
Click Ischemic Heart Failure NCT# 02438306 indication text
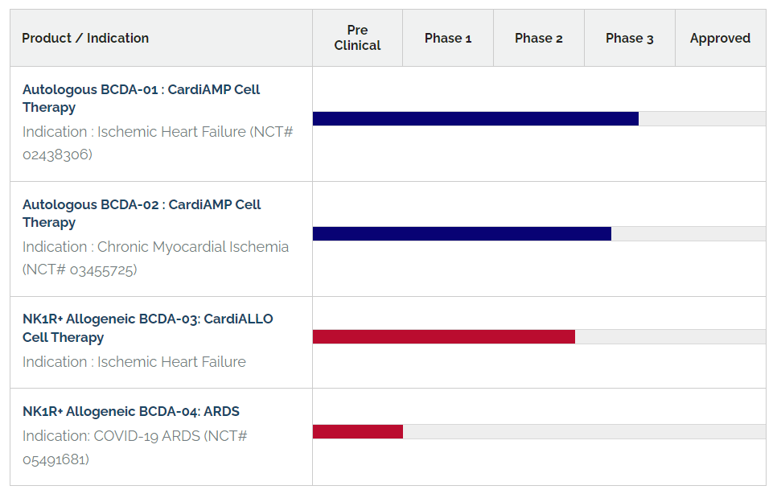[158, 143]
